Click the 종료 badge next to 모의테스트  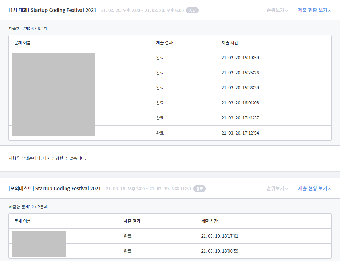click(199, 189)
